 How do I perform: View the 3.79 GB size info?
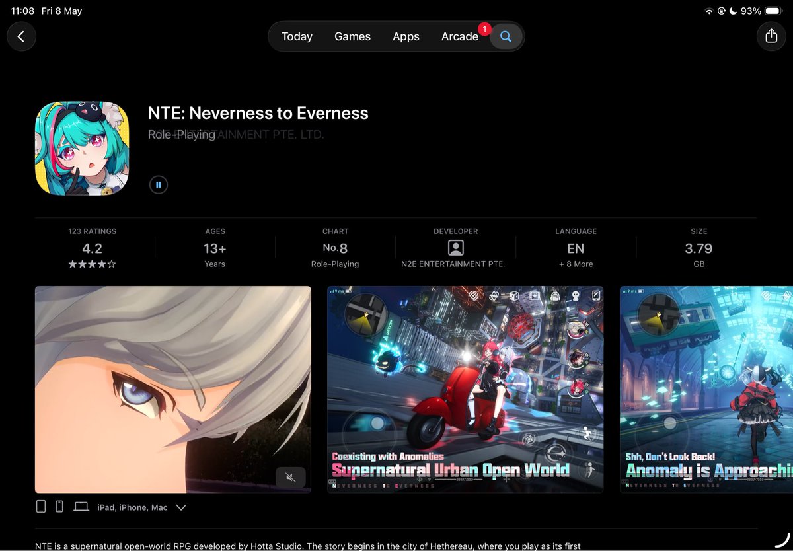coord(699,248)
